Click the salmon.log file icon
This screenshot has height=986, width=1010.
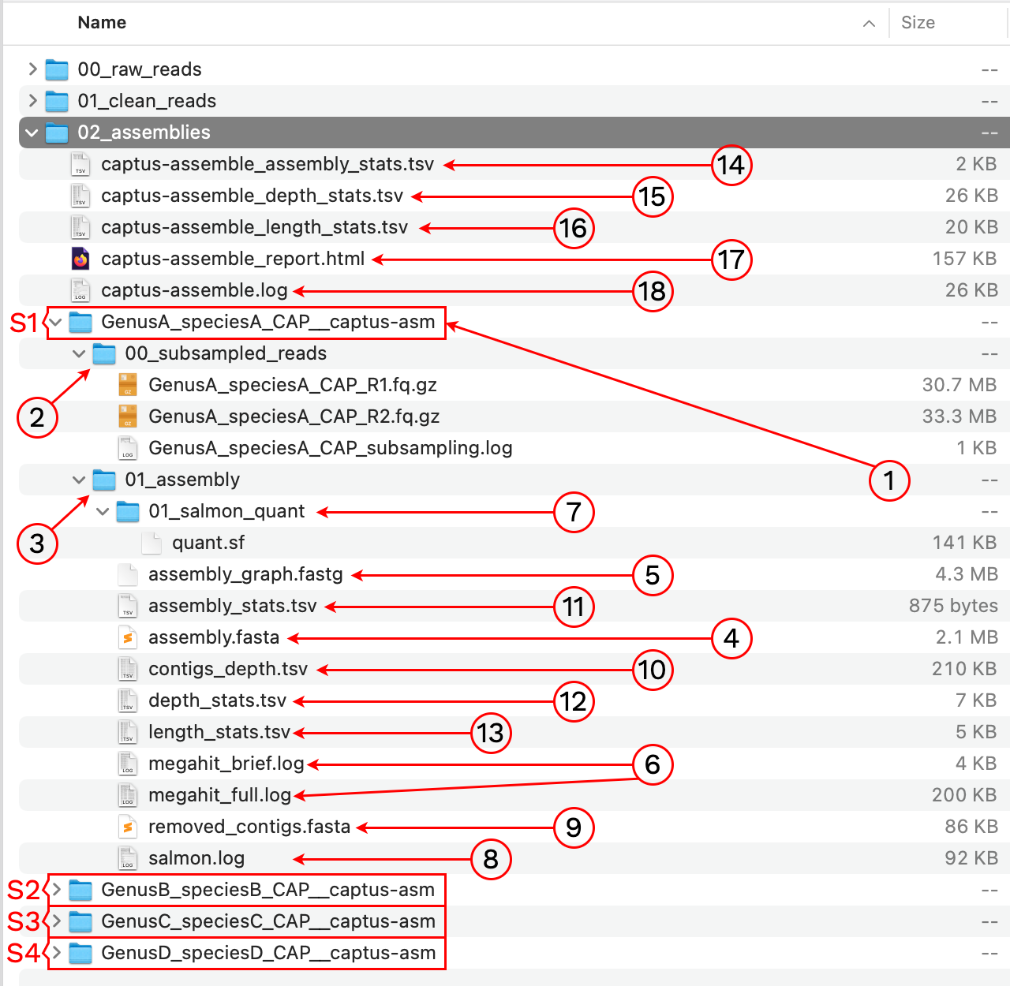(x=128, y=858)
